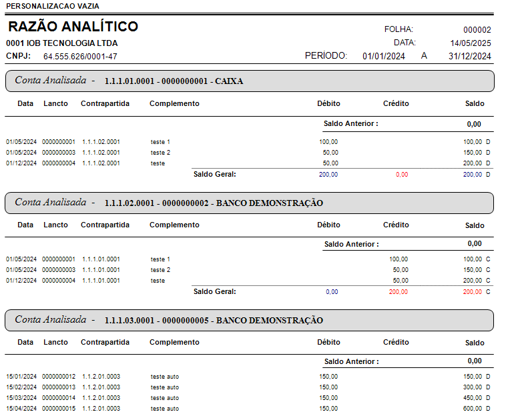Click the red 0,00 credit total under CAIXA
The image size is (516, 416).
point(401,174)
